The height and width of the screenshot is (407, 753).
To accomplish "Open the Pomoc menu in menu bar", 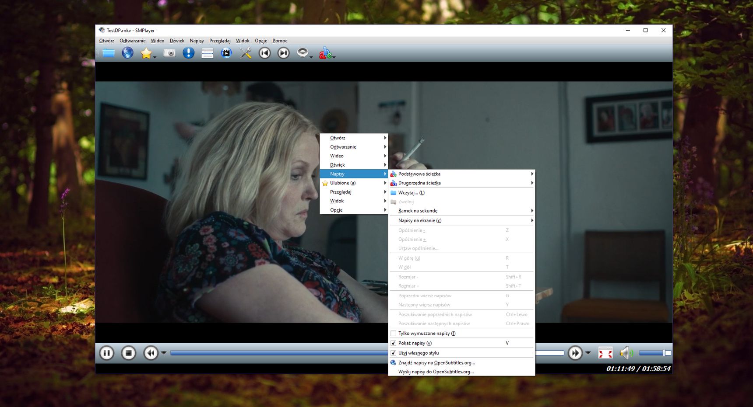I will tap(280, 41).
